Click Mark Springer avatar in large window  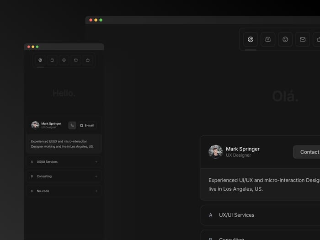[x=215, y=152]
